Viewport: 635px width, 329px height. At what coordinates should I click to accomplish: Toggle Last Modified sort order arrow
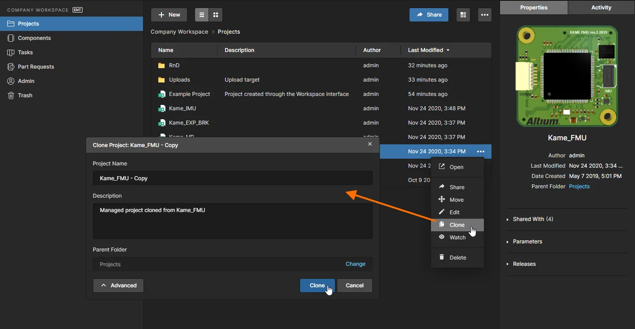(448, 50)
